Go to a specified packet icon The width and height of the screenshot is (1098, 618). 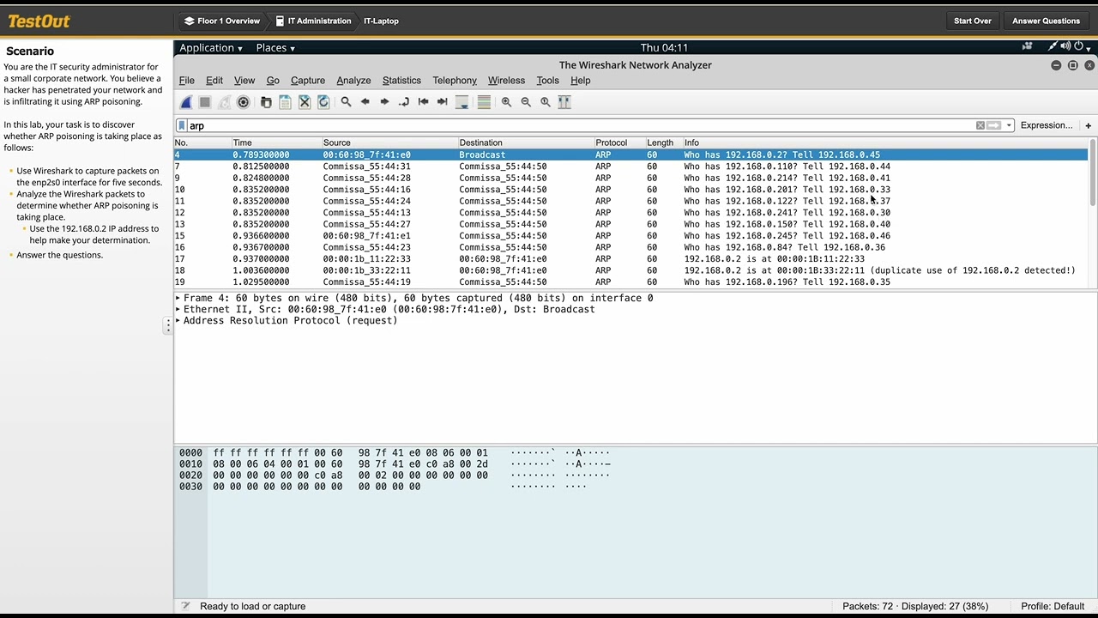click(404, 102)
